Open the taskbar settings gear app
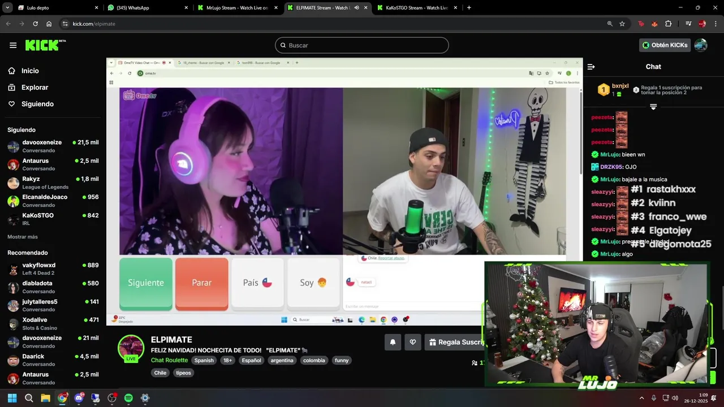Screen dimensions: 724x407 click(145, 398)
